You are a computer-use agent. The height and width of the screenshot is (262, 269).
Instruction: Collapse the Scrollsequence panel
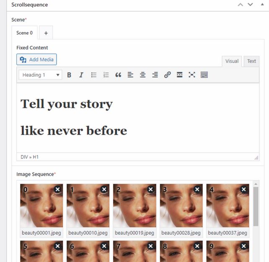click(x=262, y=5)
